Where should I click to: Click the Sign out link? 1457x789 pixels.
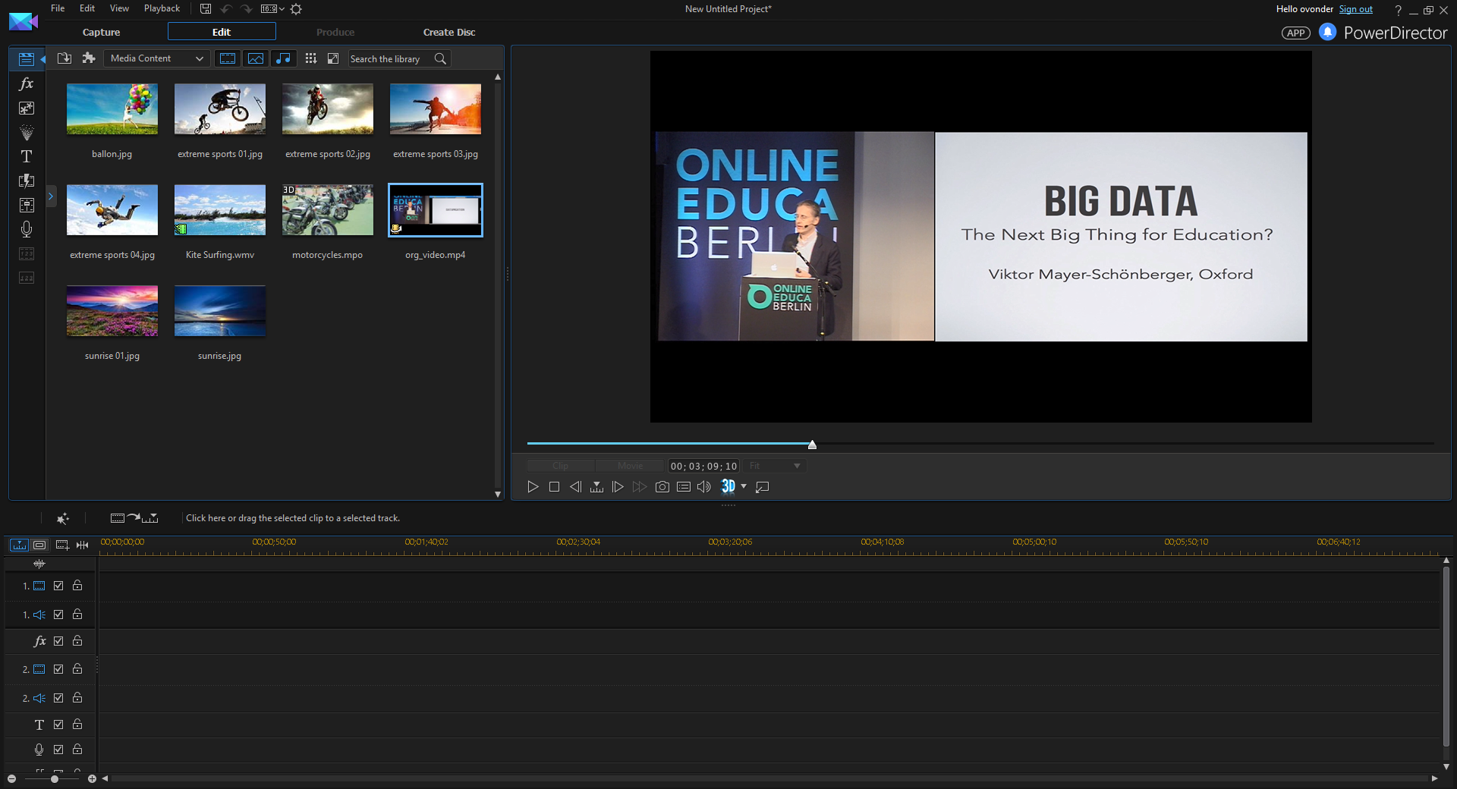pyautogui.click(x=1355, y=9)
